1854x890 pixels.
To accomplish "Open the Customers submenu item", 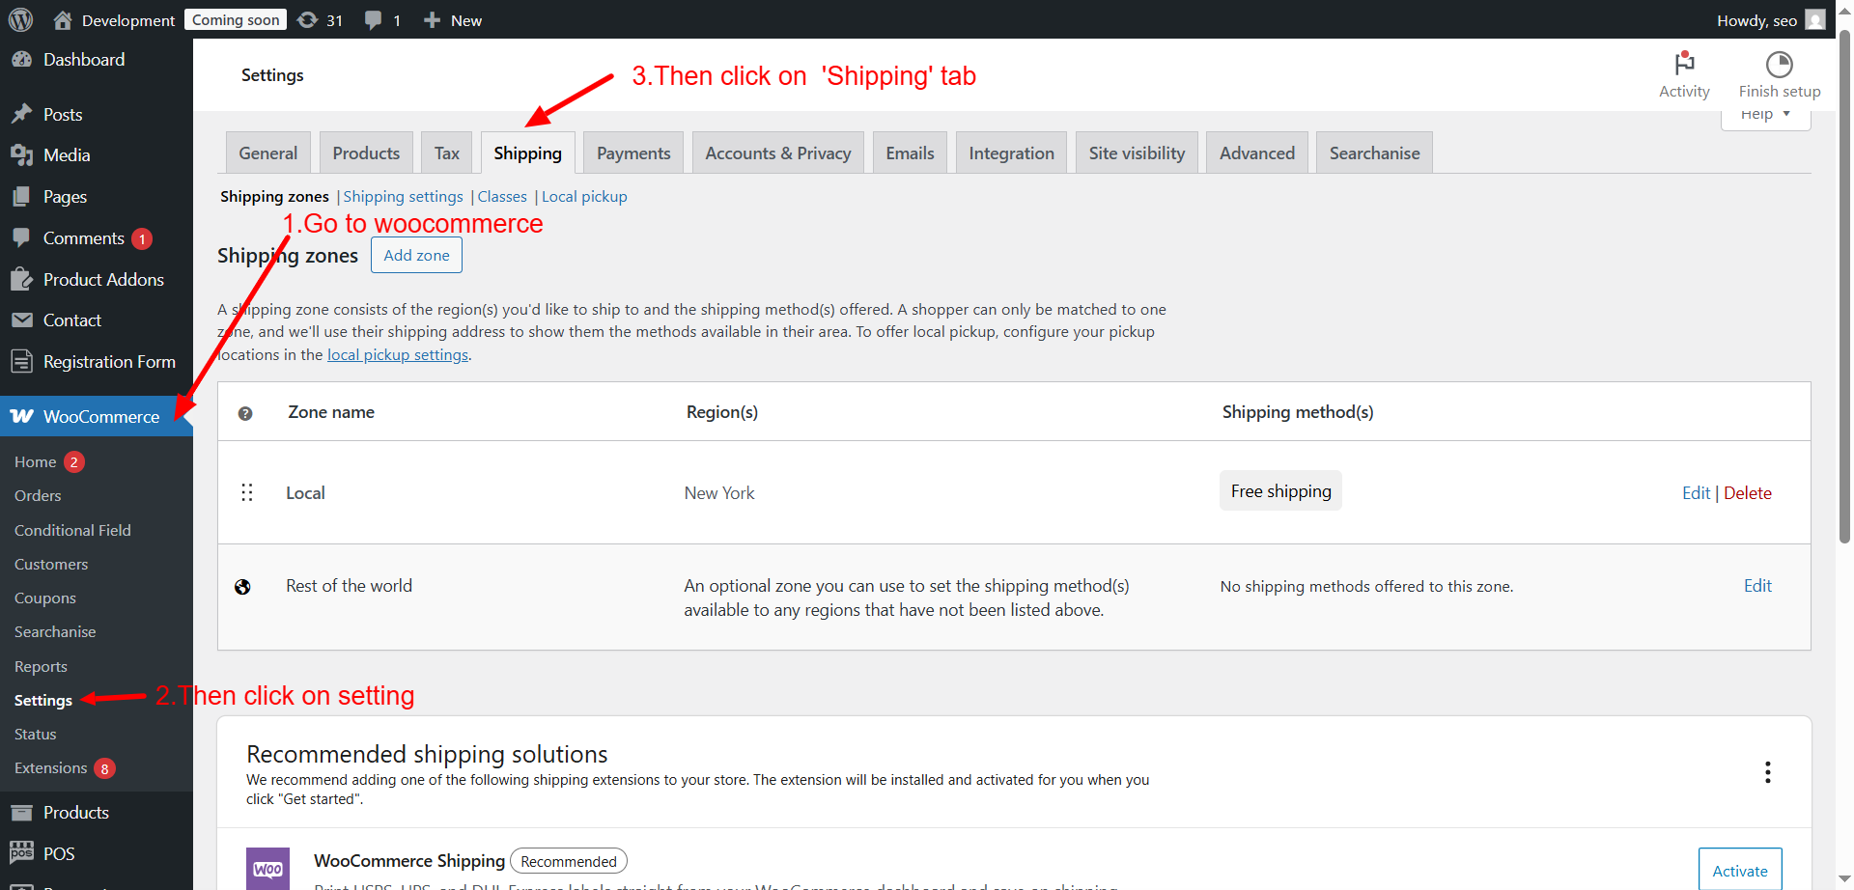I will click(x=51, y=564).
